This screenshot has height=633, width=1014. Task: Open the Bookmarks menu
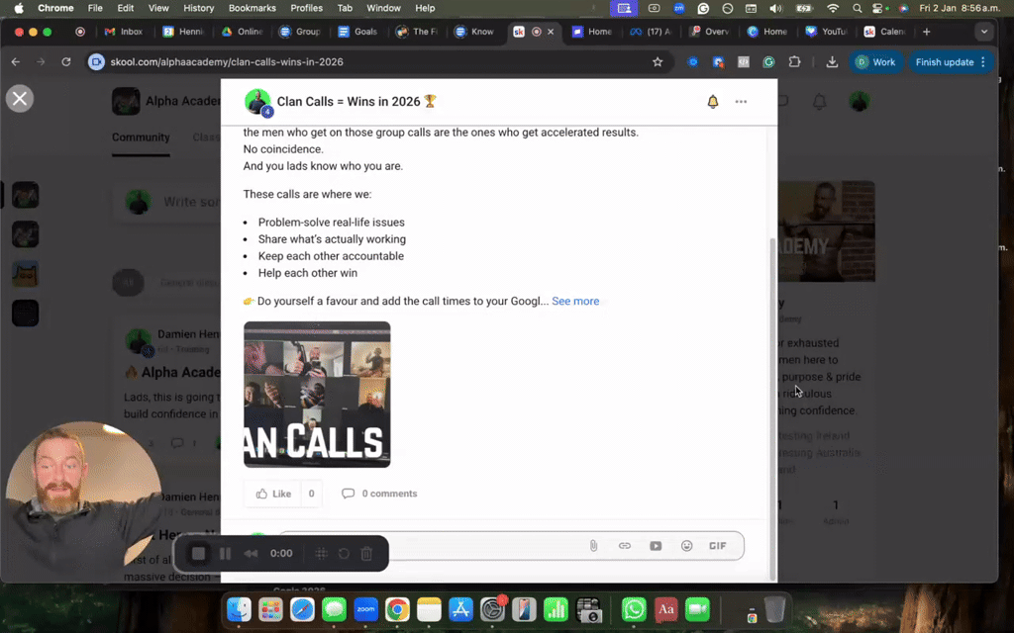tap(253, 8)
